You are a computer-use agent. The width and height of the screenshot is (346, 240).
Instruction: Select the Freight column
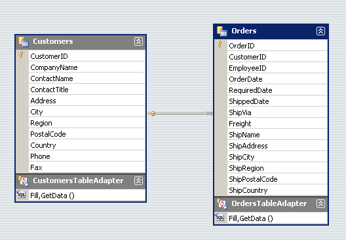277,124
